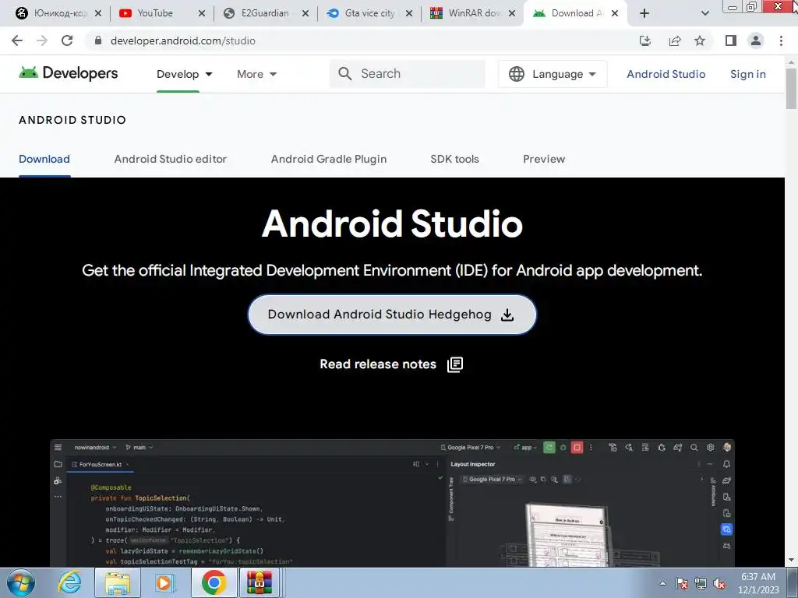Click Read release notes link

click(378, 364)
